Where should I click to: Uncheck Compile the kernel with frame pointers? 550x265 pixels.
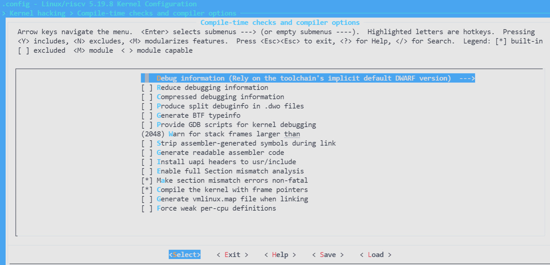(147, 190)
